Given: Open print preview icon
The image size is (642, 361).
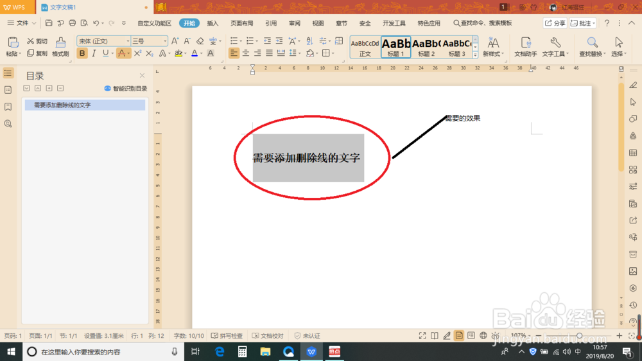Looking at the screenshot, I should tap(84, 23).
